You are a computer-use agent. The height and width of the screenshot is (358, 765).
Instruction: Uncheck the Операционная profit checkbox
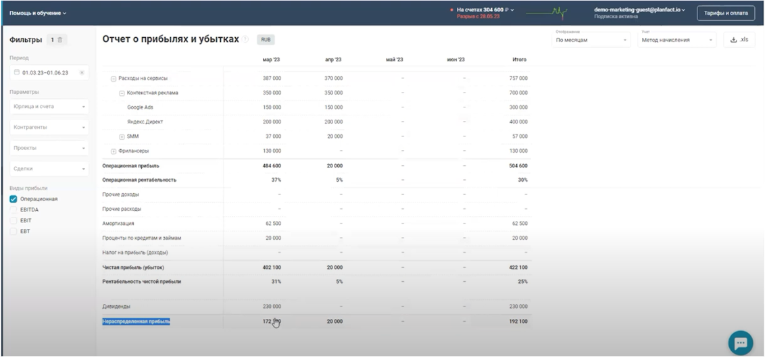[14, 199]
